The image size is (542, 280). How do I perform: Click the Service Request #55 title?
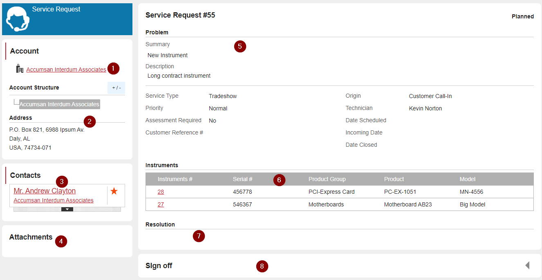tap(180, 15)
